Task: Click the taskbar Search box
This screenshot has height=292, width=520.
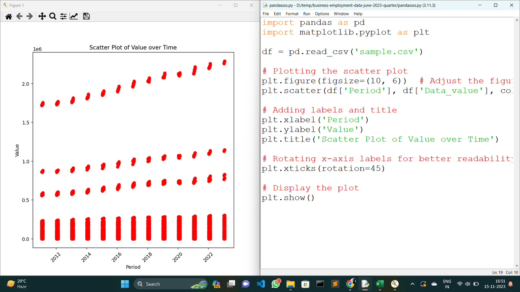Action: coord(170,284)
